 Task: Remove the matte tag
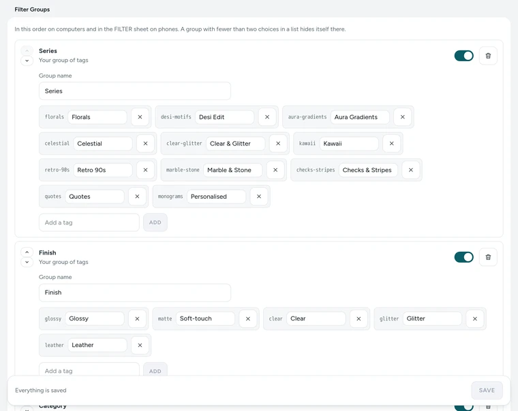248,318
